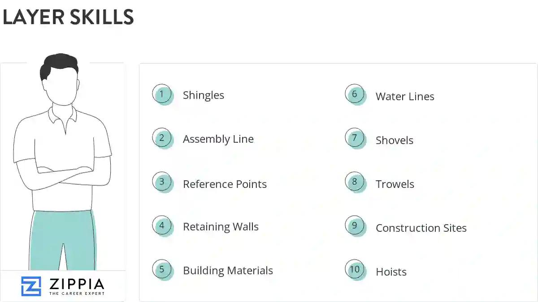Click the Trowels skill label
This screenshot has height=302, width=538.
click(395, 184)
